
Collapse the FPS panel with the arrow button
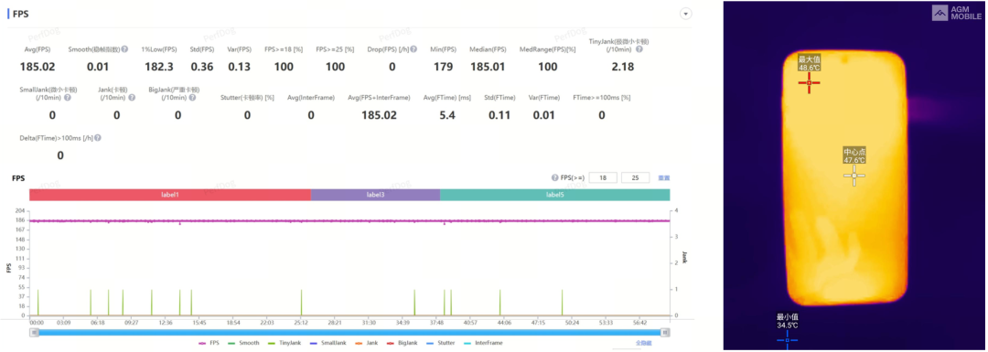[686, 14]
